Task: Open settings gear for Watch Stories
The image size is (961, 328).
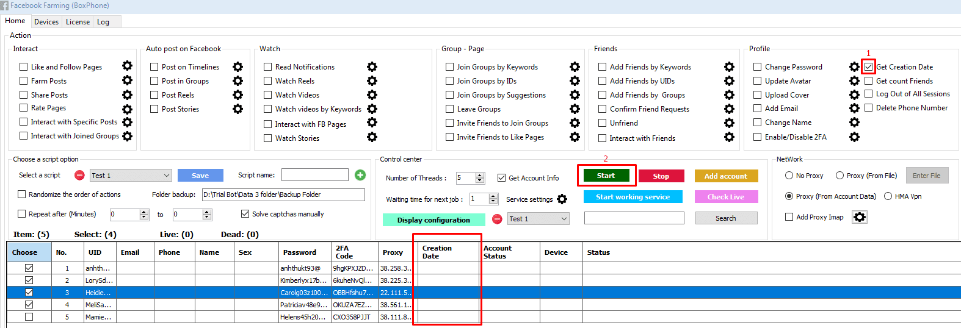Action: click(372, 137)
